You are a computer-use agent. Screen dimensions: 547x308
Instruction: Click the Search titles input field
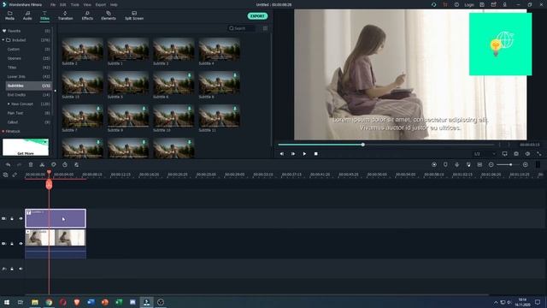(241, 28)
